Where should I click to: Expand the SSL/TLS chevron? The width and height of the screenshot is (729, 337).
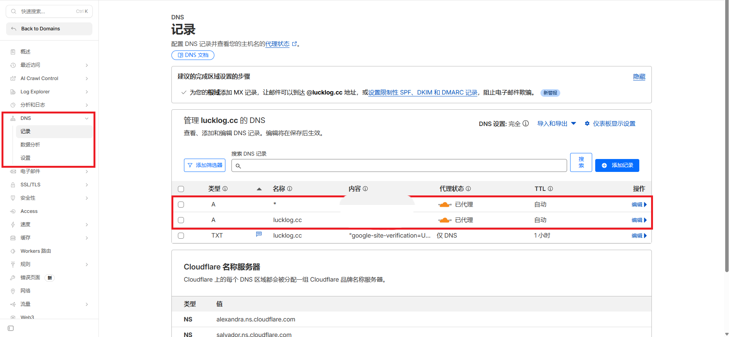pos(87,185)
